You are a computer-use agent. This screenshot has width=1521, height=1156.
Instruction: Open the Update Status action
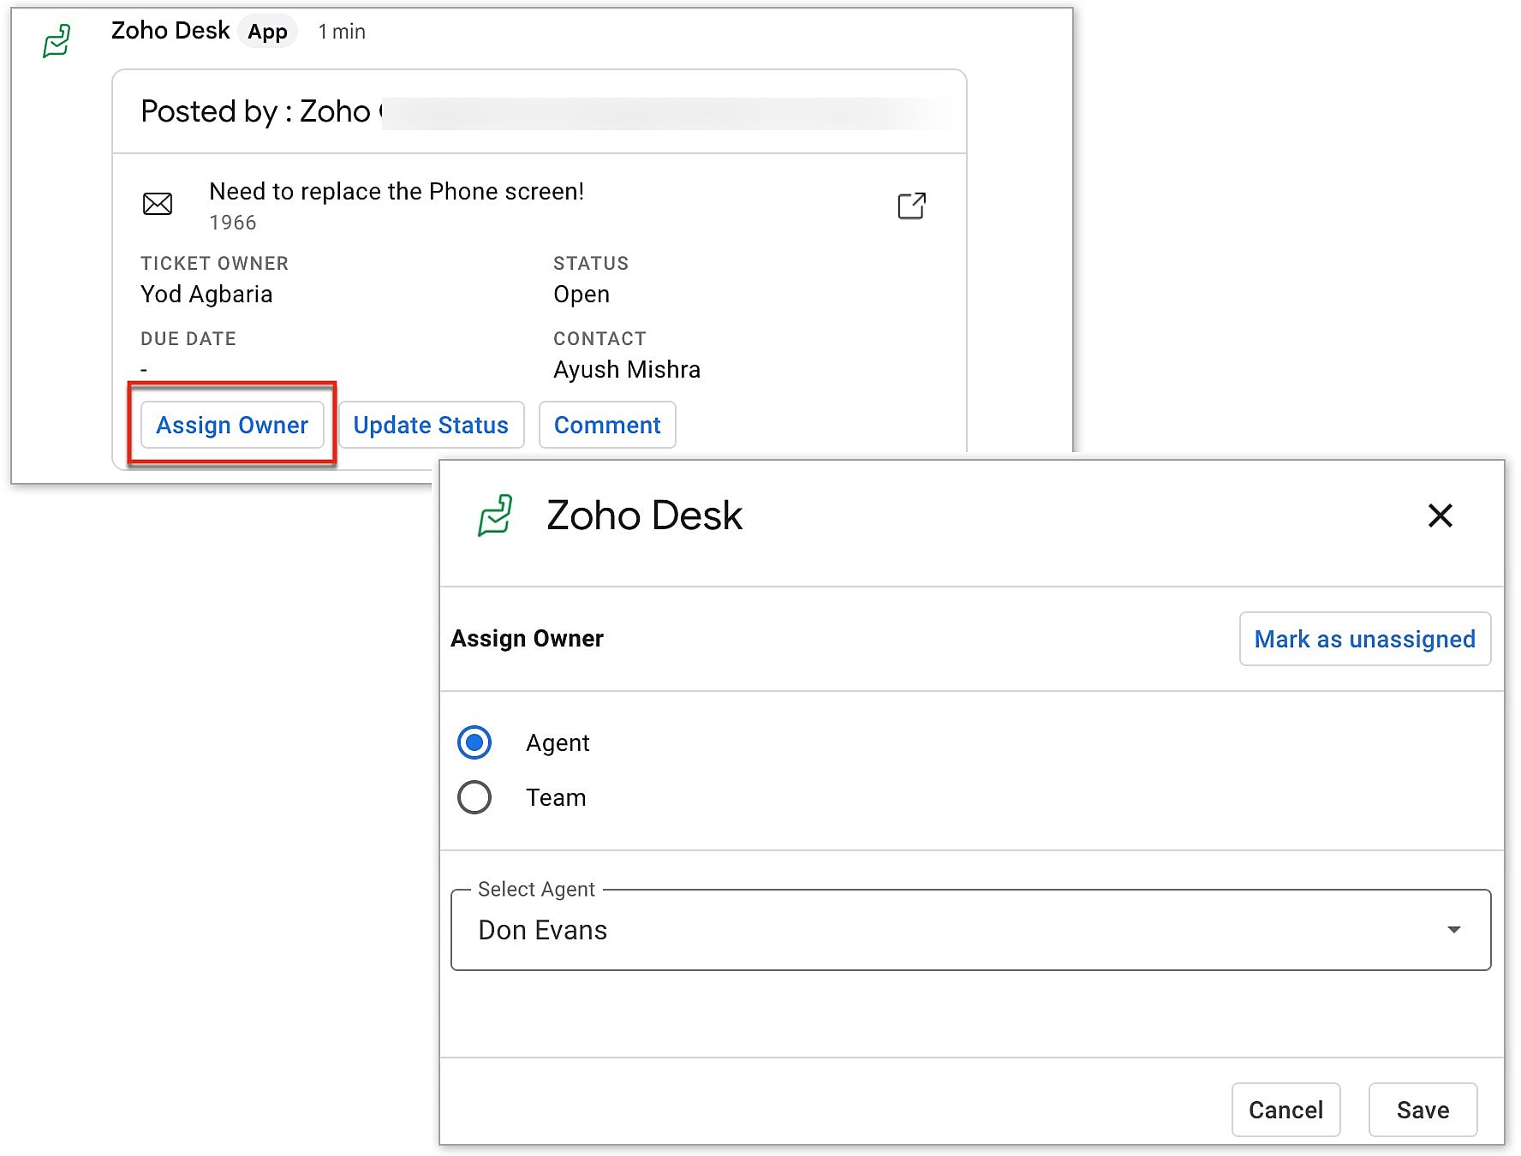point(431,425)
